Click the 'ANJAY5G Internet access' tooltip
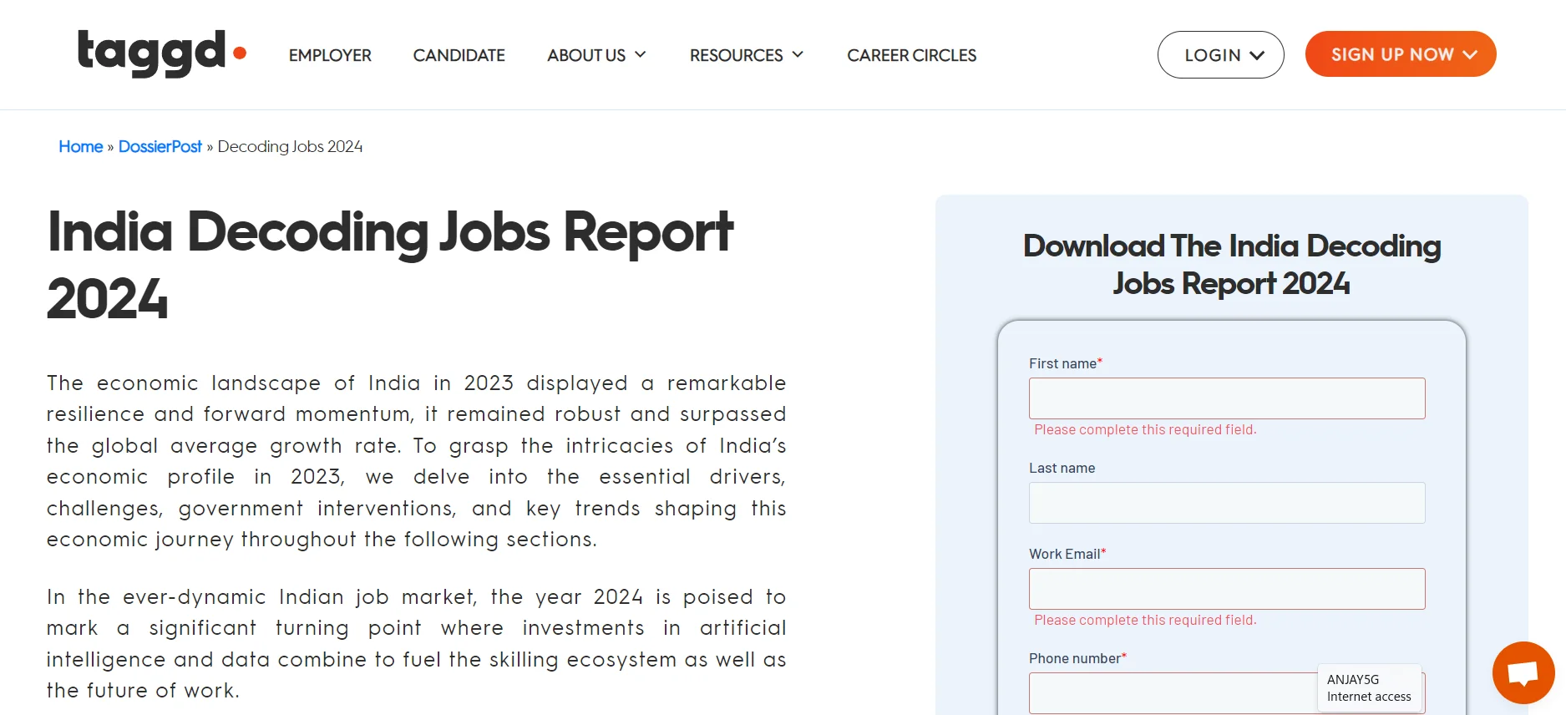This screenshot has height=715, width=1566. click(x=1370, y=688)
